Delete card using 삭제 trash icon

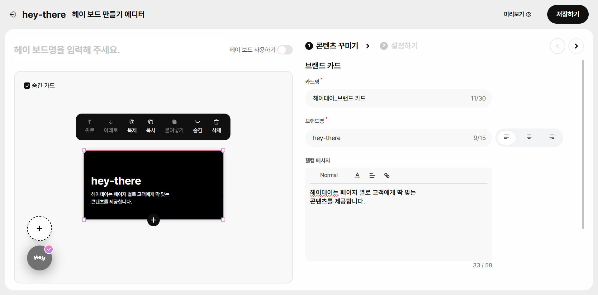click(216, 126)
